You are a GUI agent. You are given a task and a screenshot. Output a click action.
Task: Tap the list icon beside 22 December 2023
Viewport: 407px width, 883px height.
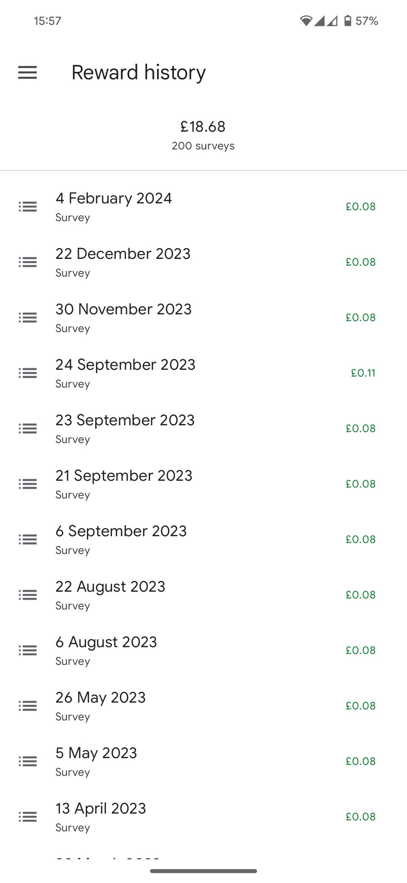coord(28,262)
